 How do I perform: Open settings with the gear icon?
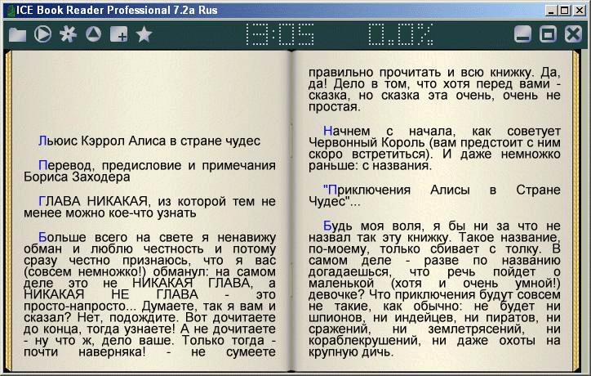point(68,34)
